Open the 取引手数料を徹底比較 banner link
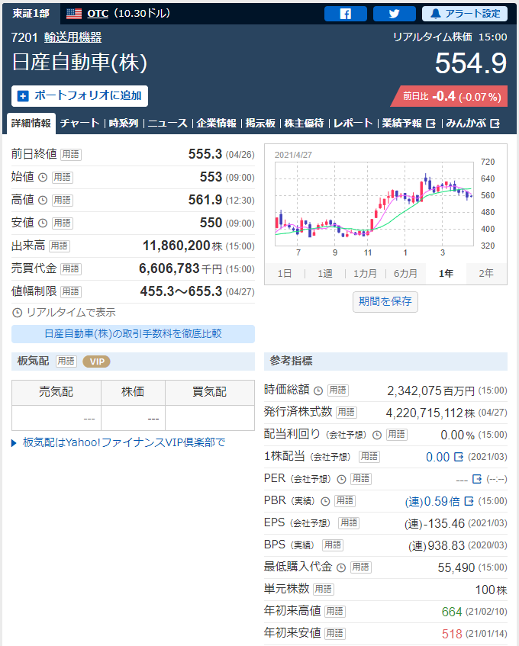This screenshot has height=646, width=519. coord(133,334)
